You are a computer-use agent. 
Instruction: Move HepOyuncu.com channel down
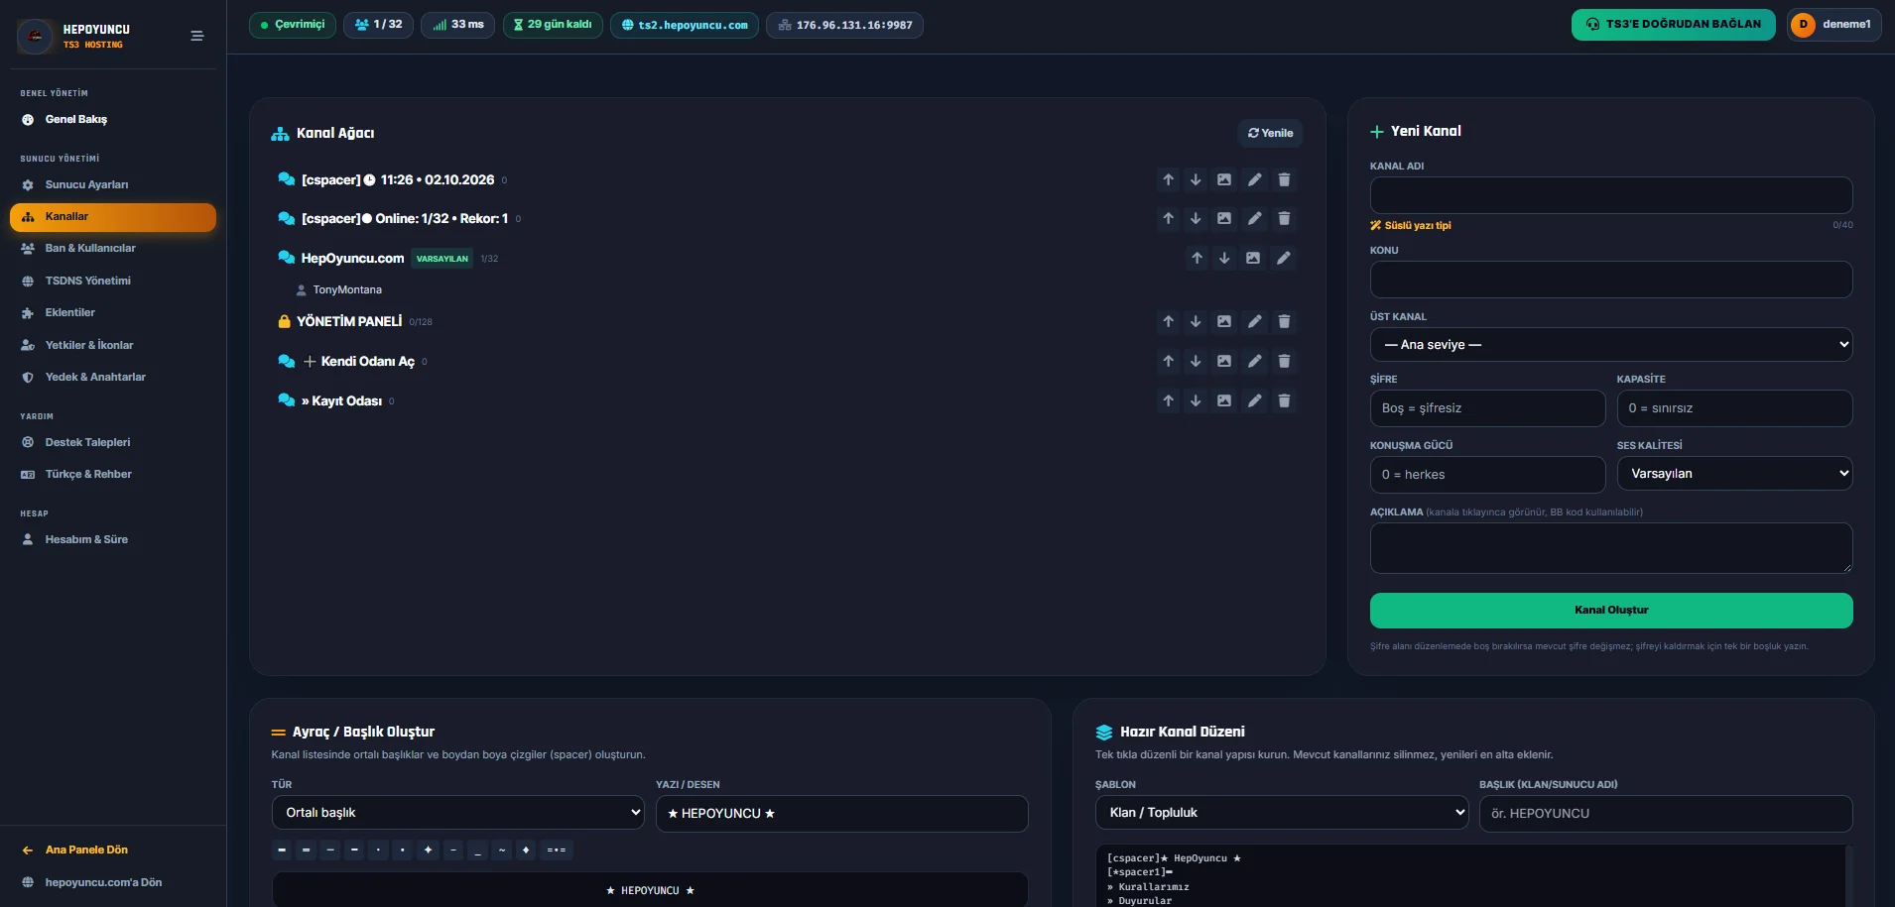pos(1224,258)
